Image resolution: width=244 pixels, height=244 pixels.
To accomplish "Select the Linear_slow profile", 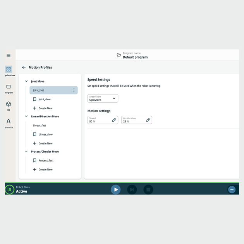I will pos(46,134).
